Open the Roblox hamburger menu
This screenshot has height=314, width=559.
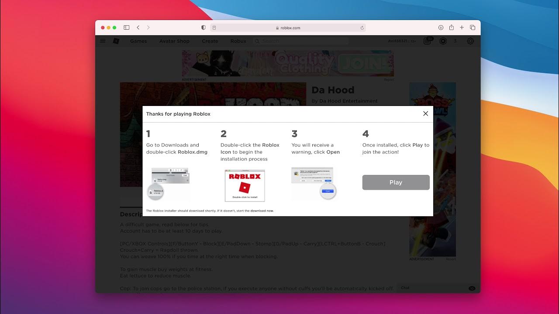pyautogui.click(x=103, y=41)
